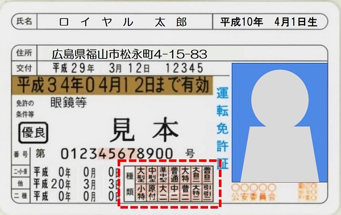Click the 原付 license category cell
Screen dimensions: 341x215
pyautogui.click(x=152, y=192)
